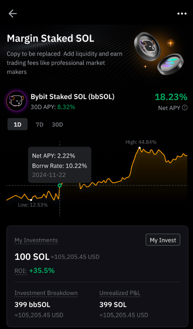Tap the Solana coin illustration
Image resolution: width=193 pixels, height=329 pixels.
pyautogui.click(x=170, y=64)
